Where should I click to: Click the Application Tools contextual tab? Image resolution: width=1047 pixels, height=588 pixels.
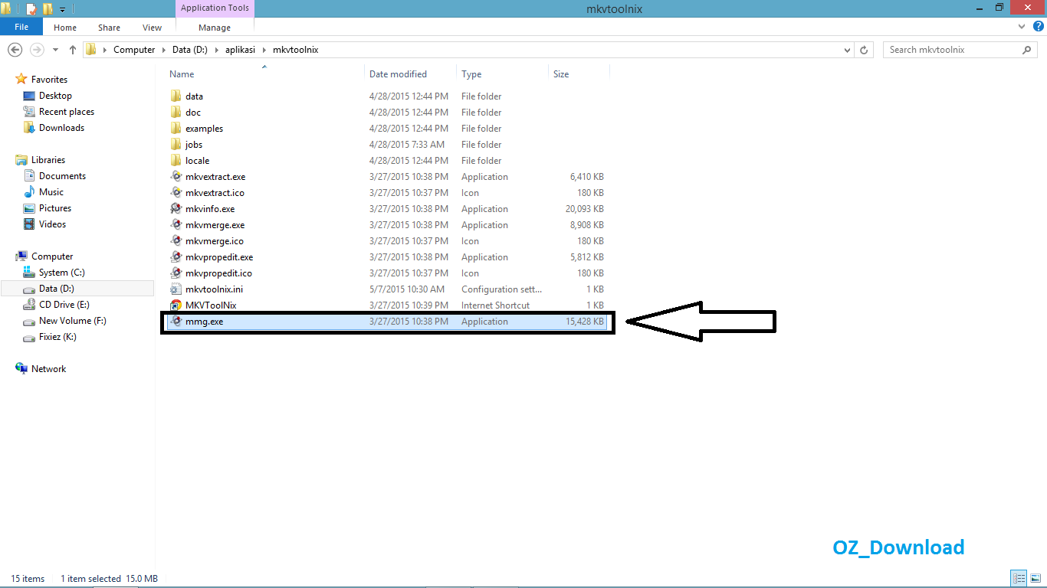coord(215,8)
